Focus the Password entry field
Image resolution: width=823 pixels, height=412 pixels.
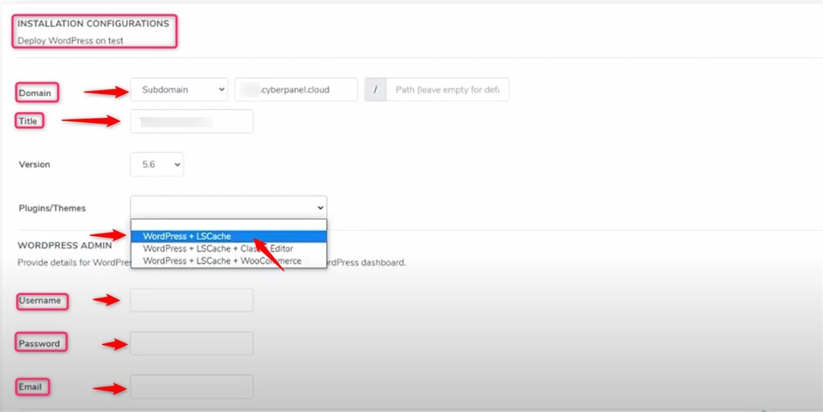(x=191, y=343)
